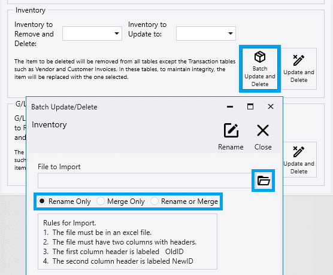Click the Batch Update and Delete box icon
The image size is (333, 275).
point(260,57)
